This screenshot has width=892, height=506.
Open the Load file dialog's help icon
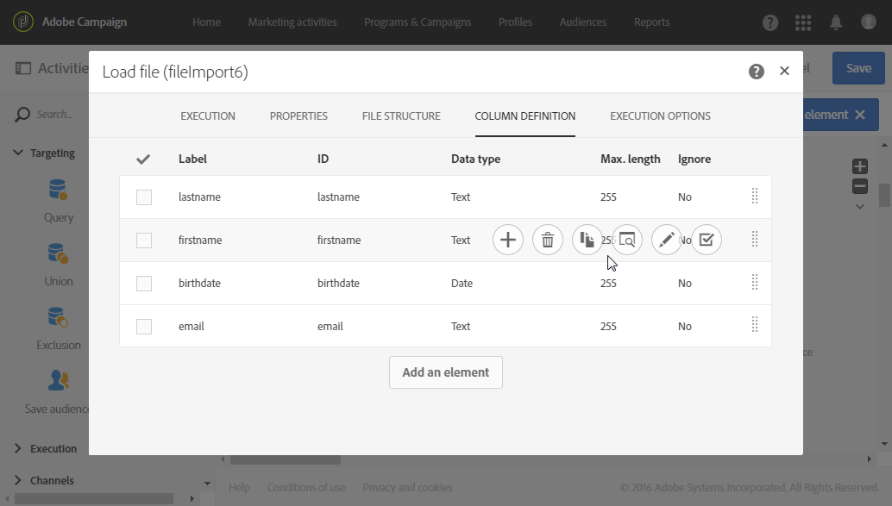757,72
